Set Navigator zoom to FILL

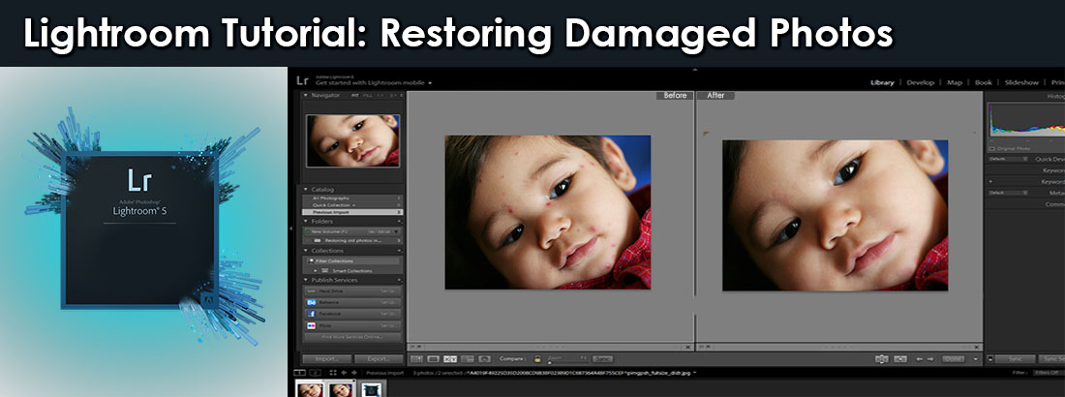[x=367, y=95]
